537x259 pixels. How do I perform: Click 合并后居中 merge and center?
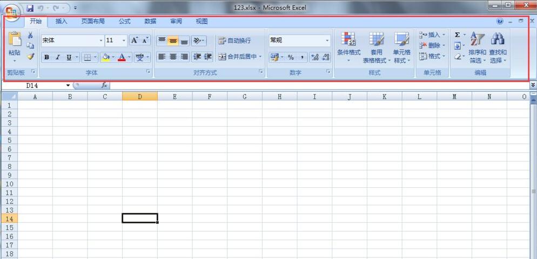coord(238,57)
